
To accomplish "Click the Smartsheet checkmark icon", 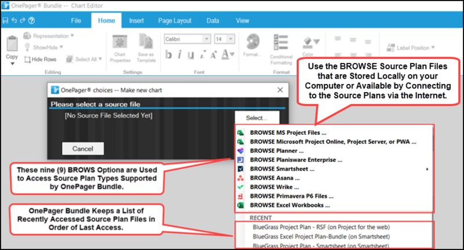I will coord(241,169).
